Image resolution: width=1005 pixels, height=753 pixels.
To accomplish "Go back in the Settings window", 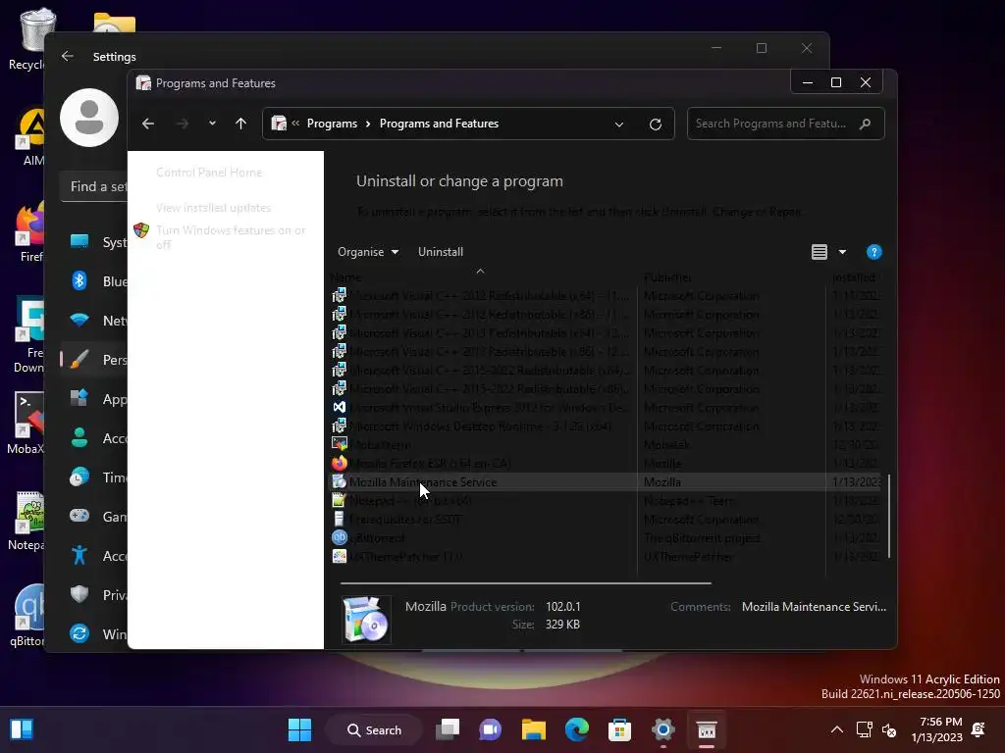I will pos(68,56).
